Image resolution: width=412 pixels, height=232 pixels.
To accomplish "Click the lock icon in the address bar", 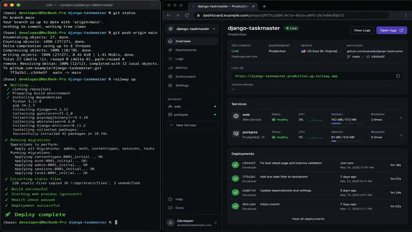I will [x=198, y=15].
